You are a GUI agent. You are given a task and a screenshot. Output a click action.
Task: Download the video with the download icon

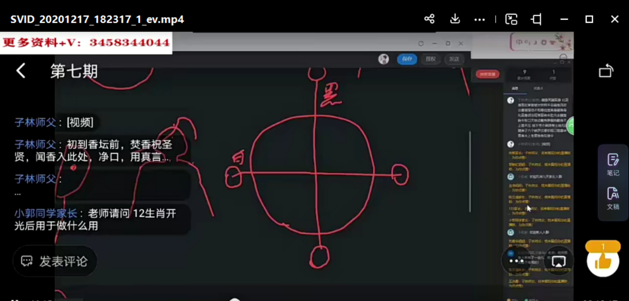[455, 19]
